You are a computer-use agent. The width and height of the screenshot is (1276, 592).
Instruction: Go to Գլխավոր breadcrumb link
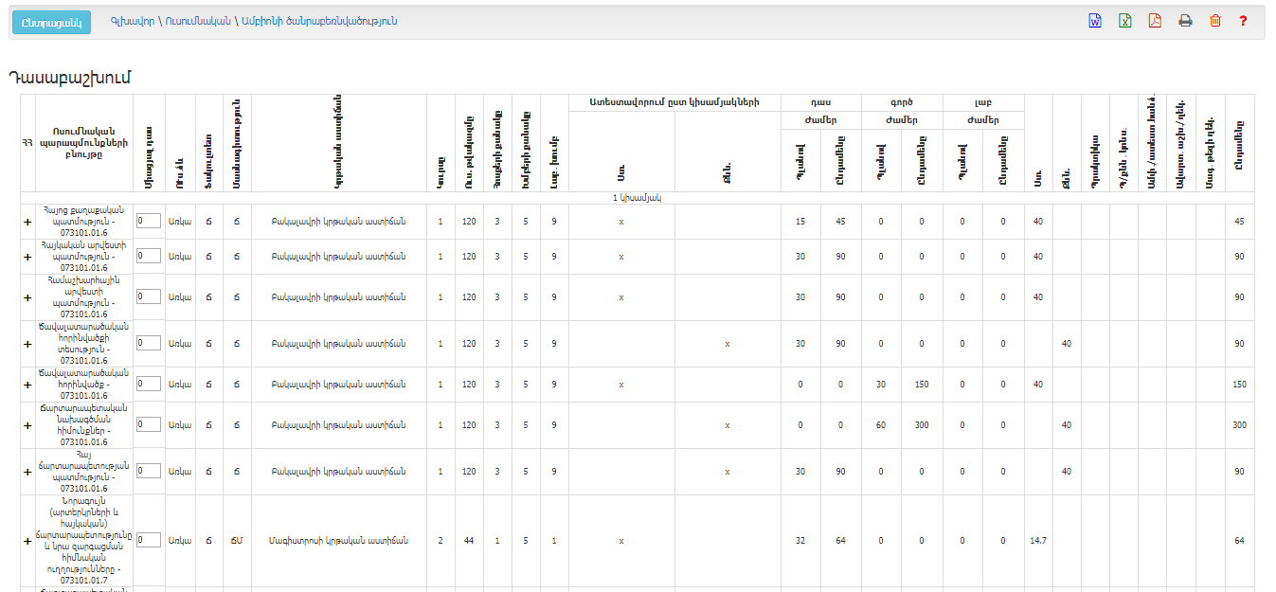point(131,21)
